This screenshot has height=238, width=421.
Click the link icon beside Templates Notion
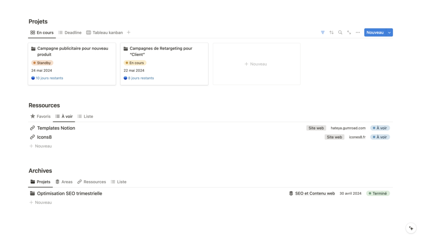pos(32,128)
